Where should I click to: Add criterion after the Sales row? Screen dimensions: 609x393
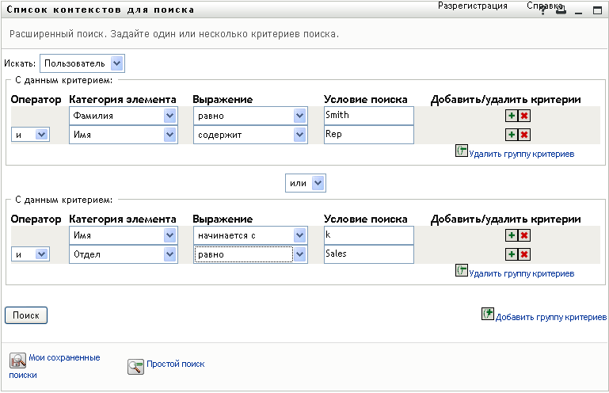[x=512, y=254]
